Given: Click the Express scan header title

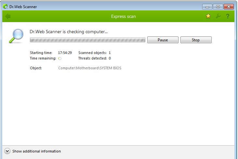Looking at the screenshot, I should point(124,16).
